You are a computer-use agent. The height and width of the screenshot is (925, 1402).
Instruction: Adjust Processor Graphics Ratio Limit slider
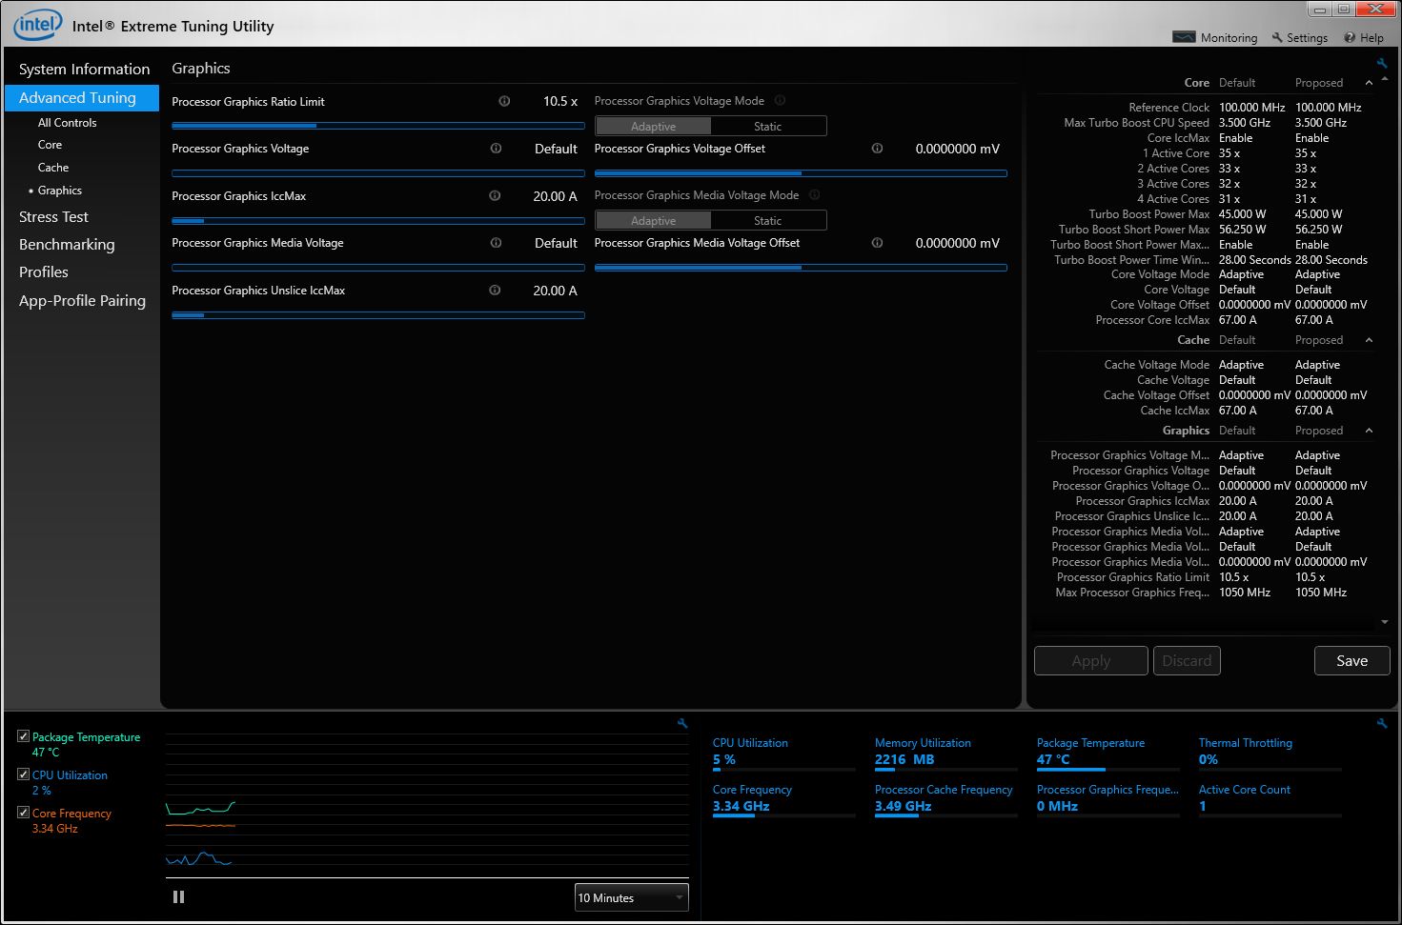click(x=378, y=126)
